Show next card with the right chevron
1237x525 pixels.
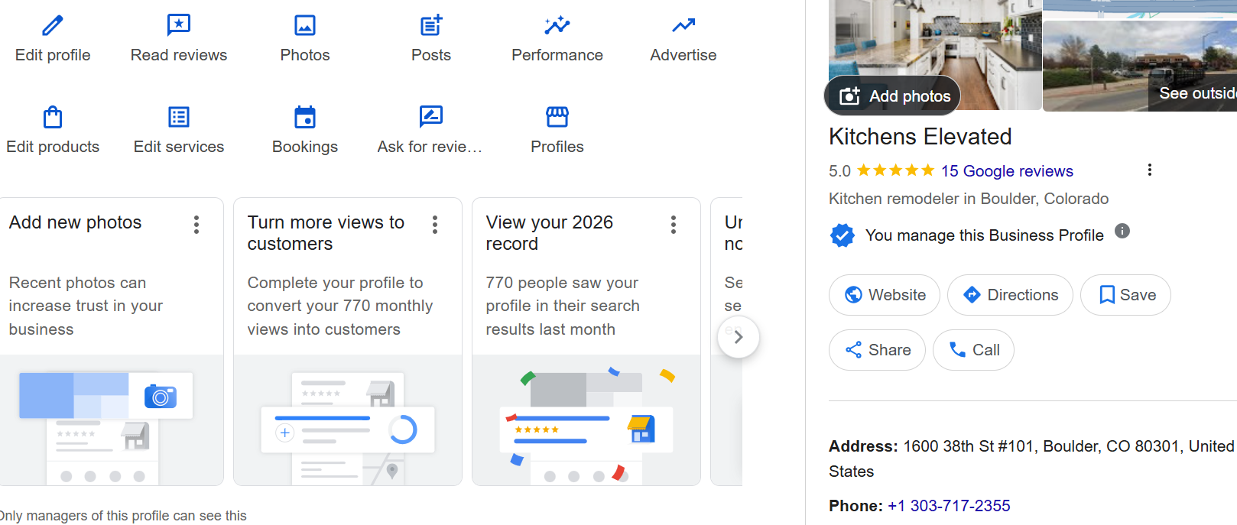[739, 337]
